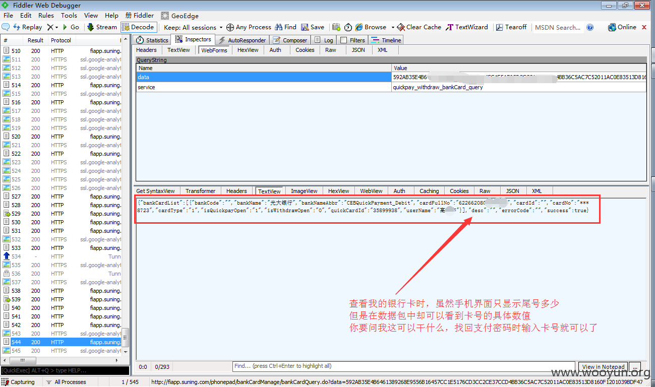The height and width of the screenshot is (387, 655).
Task: Click the Save sessions toolbar button
Action: 313,27
